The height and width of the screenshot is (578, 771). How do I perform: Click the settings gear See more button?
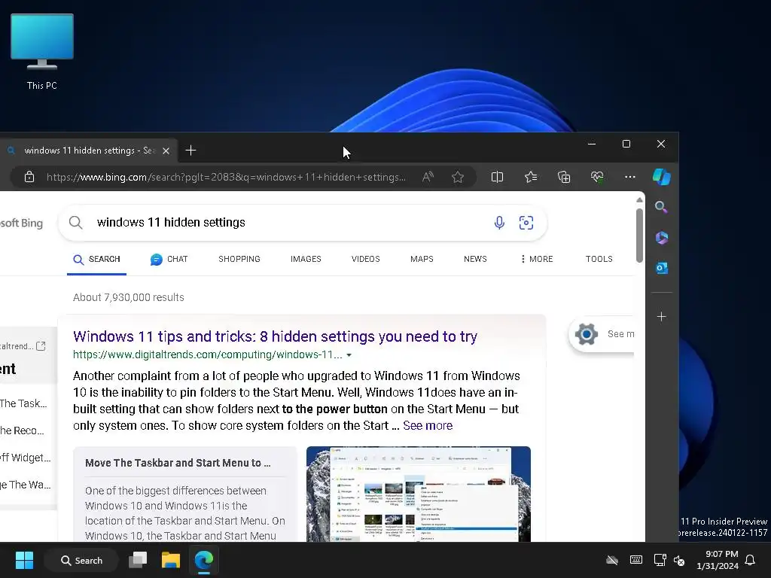602,334
